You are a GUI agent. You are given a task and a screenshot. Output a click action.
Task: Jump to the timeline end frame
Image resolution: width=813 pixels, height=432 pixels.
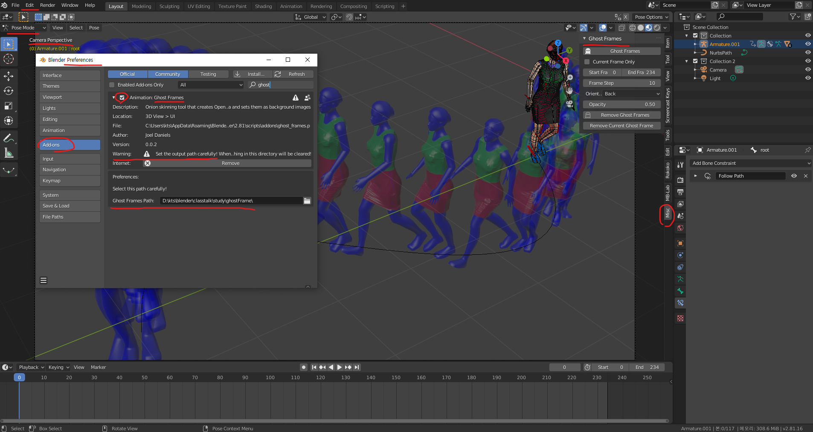(x=357, y=367)
